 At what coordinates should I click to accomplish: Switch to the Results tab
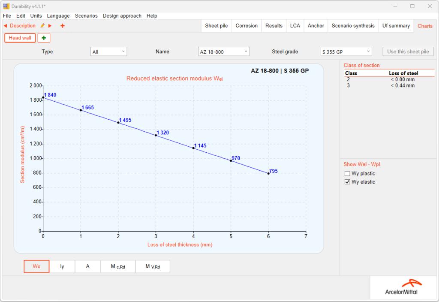[274, 26]
